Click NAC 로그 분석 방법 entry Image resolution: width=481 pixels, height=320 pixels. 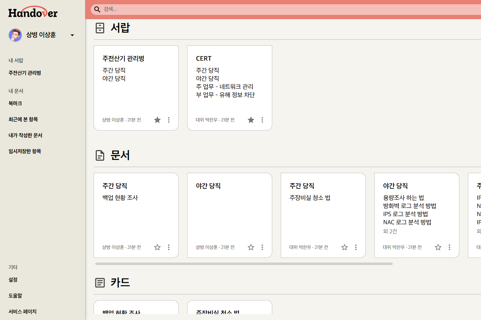407,222
